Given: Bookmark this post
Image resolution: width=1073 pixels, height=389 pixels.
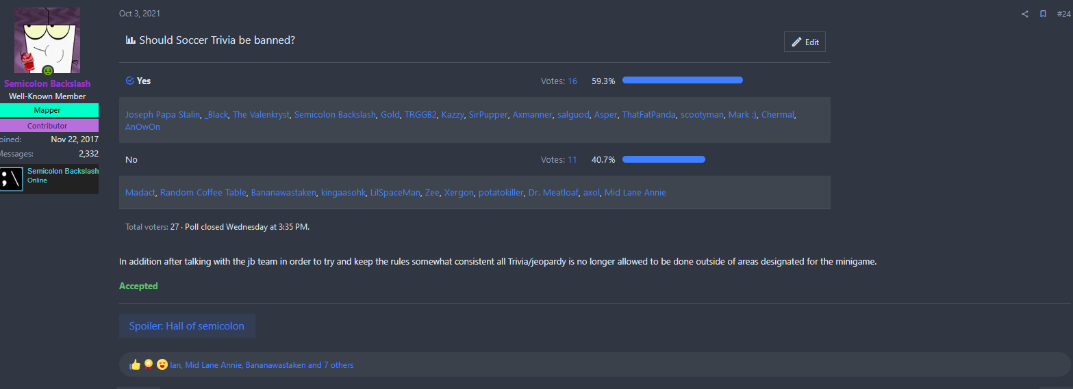Looking at the screenshot, I should point(1043,14).
